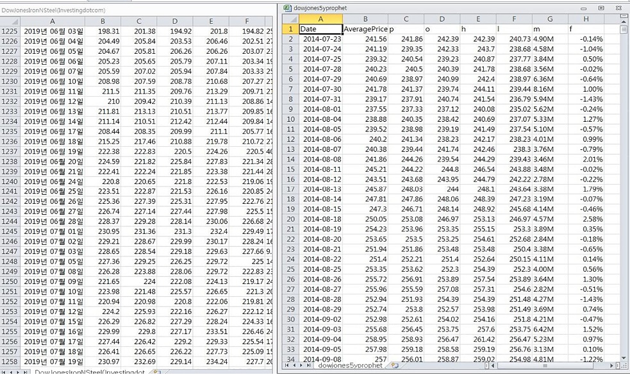
Task: Insert a new worksheet in dowjones5yprophet
Action: click(x=395, y=365)
